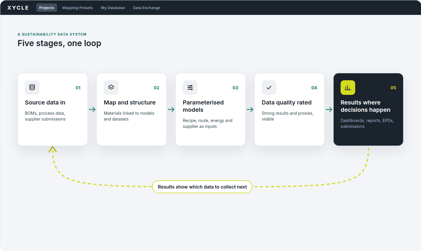Image resolution: width=421 pixels, height=251 pixels.
Task: Click 'Dashboards, reports, EPDs, submissions' text
Action: click(367, 123)
